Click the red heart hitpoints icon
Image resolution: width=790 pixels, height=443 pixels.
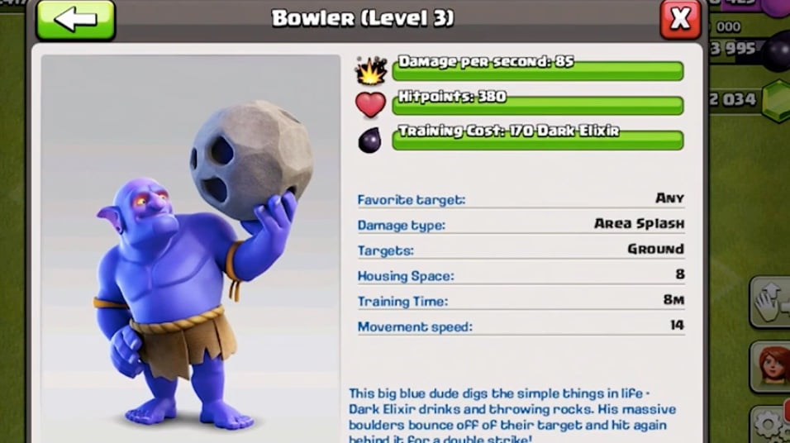(370, 104)
